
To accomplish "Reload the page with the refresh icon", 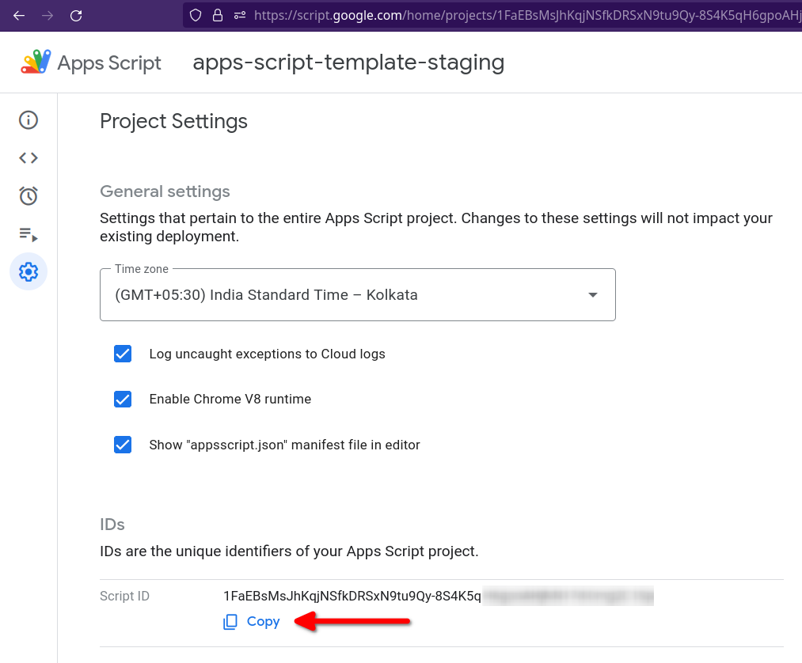I will click(x=76, y=15).
